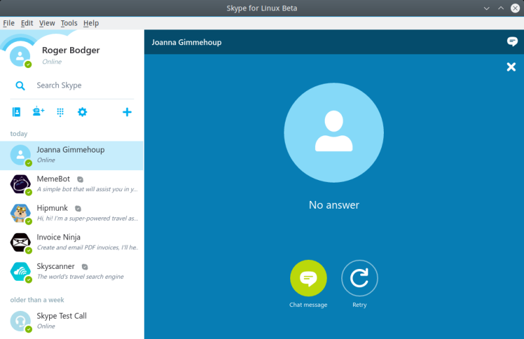Click Roger Bodger's Online status text

pos(52,62)
